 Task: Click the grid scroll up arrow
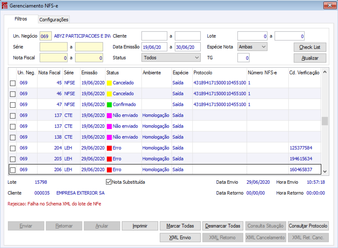pos(325,72)
